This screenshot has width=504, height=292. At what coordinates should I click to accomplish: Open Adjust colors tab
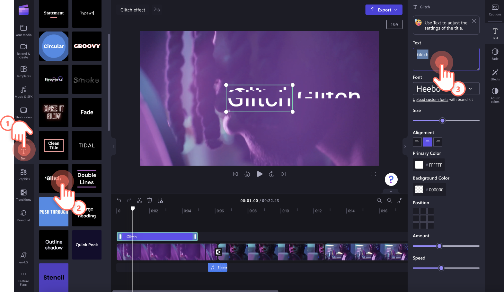pos(495,95)
